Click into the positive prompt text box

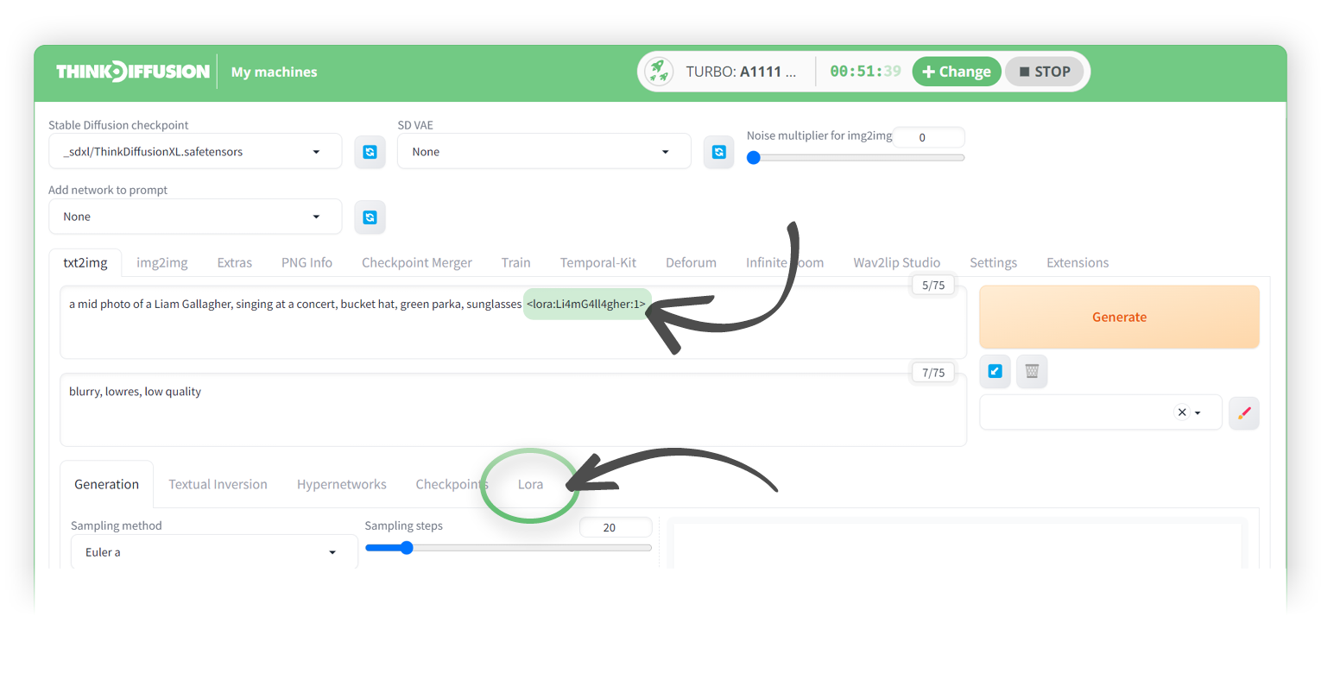pos(513,322)
